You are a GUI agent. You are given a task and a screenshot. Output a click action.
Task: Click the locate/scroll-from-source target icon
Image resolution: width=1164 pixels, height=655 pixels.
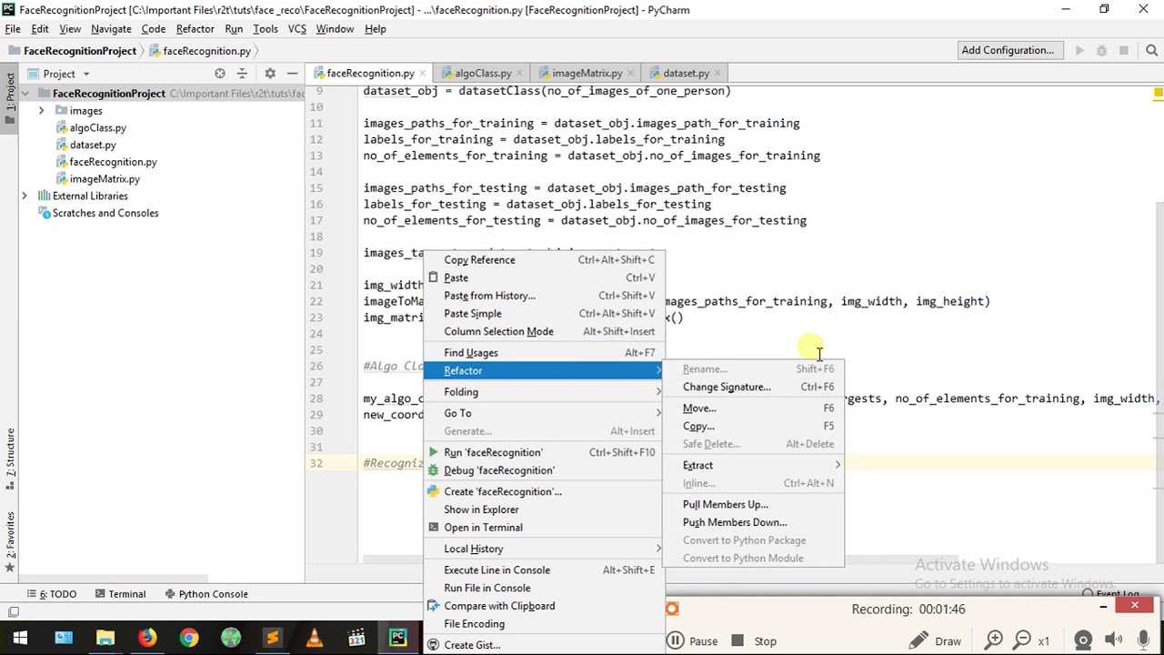tap(220, 73)
